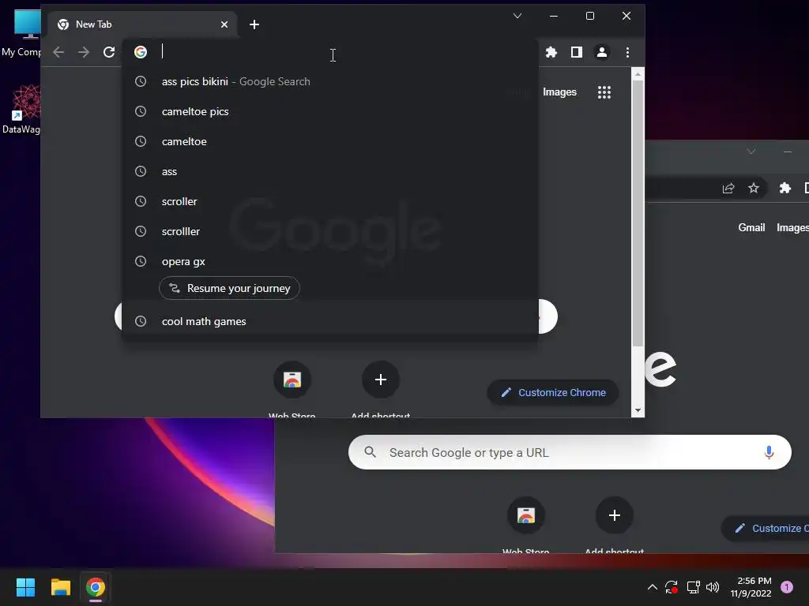809x606 pixels.
Task: Click Customize Chrome in the front window
Action: point(553,393)
